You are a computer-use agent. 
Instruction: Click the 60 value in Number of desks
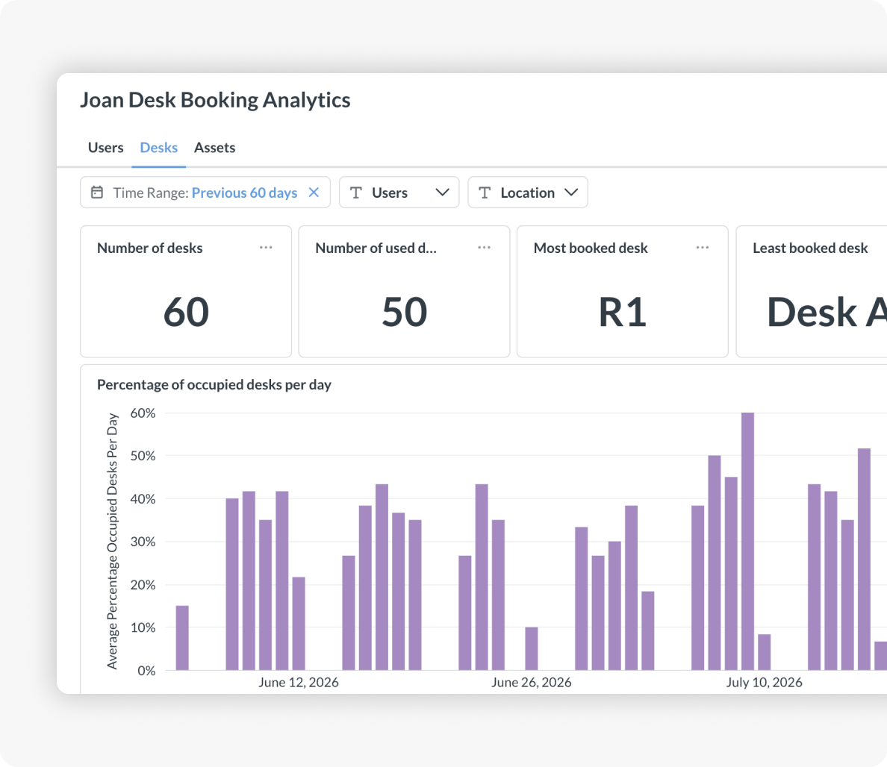point(186,312)
